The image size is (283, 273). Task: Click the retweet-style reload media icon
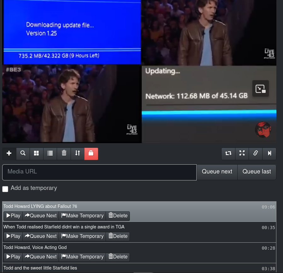(228, 154)
